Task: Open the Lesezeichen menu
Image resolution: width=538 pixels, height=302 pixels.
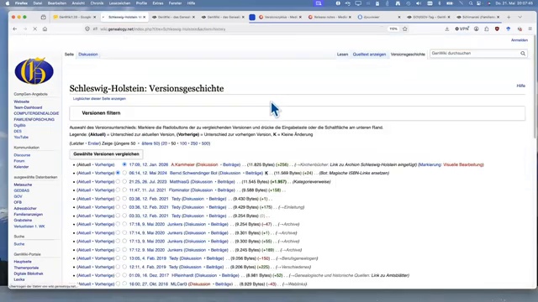Action: point(119,3)
